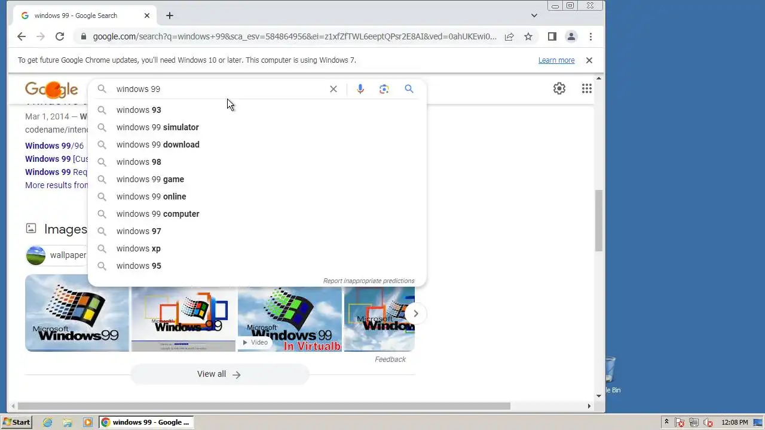This screenshot has height=430, width=765.
Task: Filter images by the wallpaper chip
Action: [x=57, y=255]
